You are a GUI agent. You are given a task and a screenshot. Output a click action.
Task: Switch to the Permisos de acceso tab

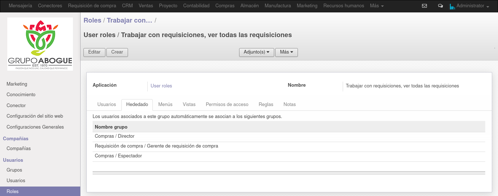click(x=227, y=105)
